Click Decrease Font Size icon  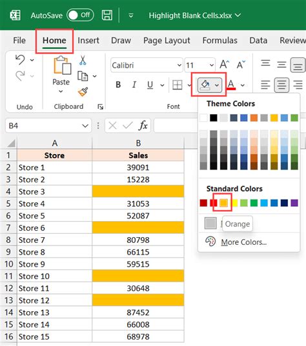241,64
